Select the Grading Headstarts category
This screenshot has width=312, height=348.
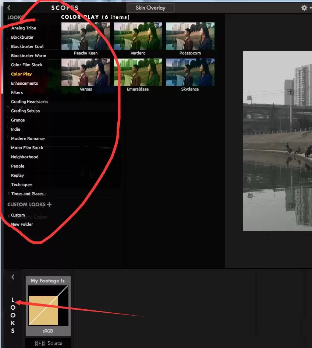click(x=29, y=102)
